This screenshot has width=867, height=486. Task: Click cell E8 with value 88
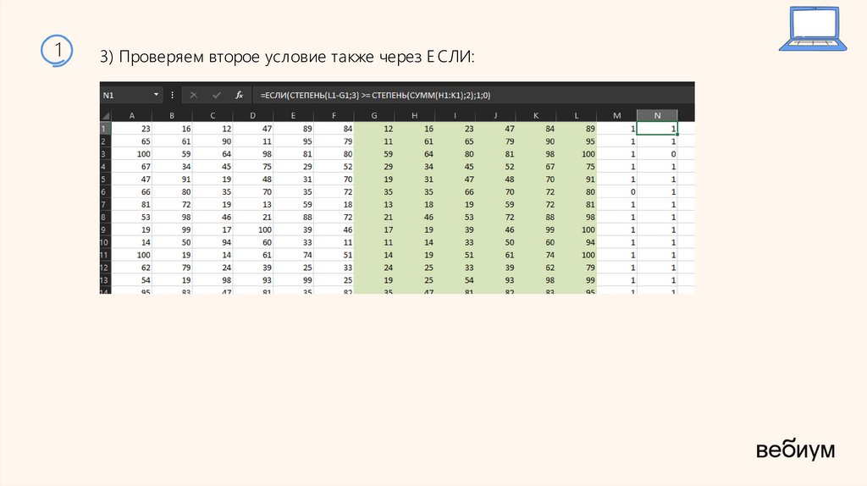click(293, 218)
